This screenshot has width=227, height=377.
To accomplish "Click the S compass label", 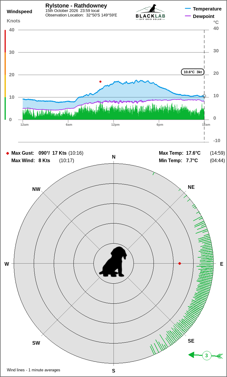I will click(x=113, y=371).
